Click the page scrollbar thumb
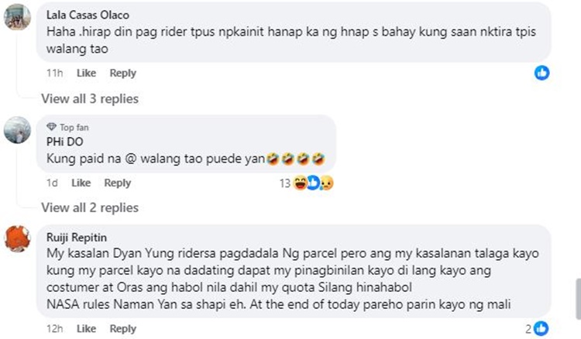Viewport: 581px width, 339px height. click(578, 299)
